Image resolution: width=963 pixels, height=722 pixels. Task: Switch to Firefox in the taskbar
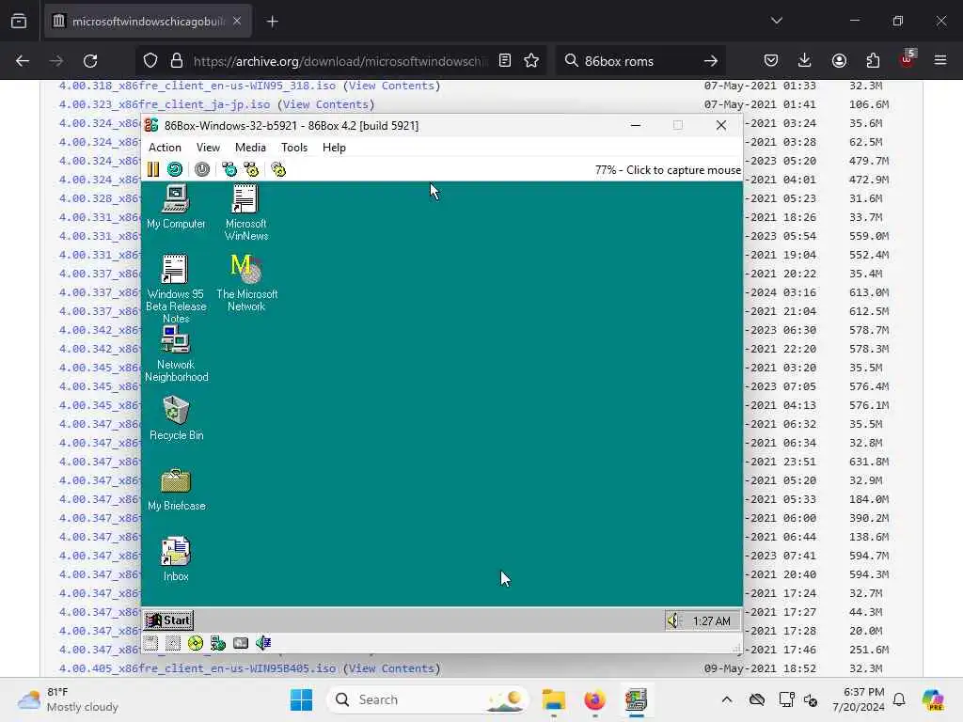594,699
